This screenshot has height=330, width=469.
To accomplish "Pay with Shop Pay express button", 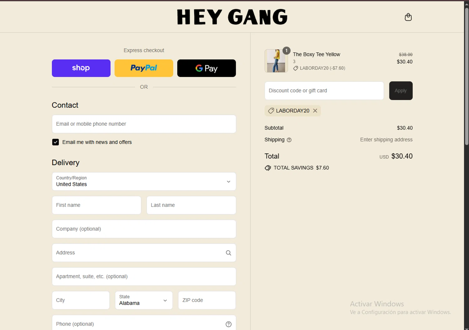I will pyautogui.click(x=81, y=68).
